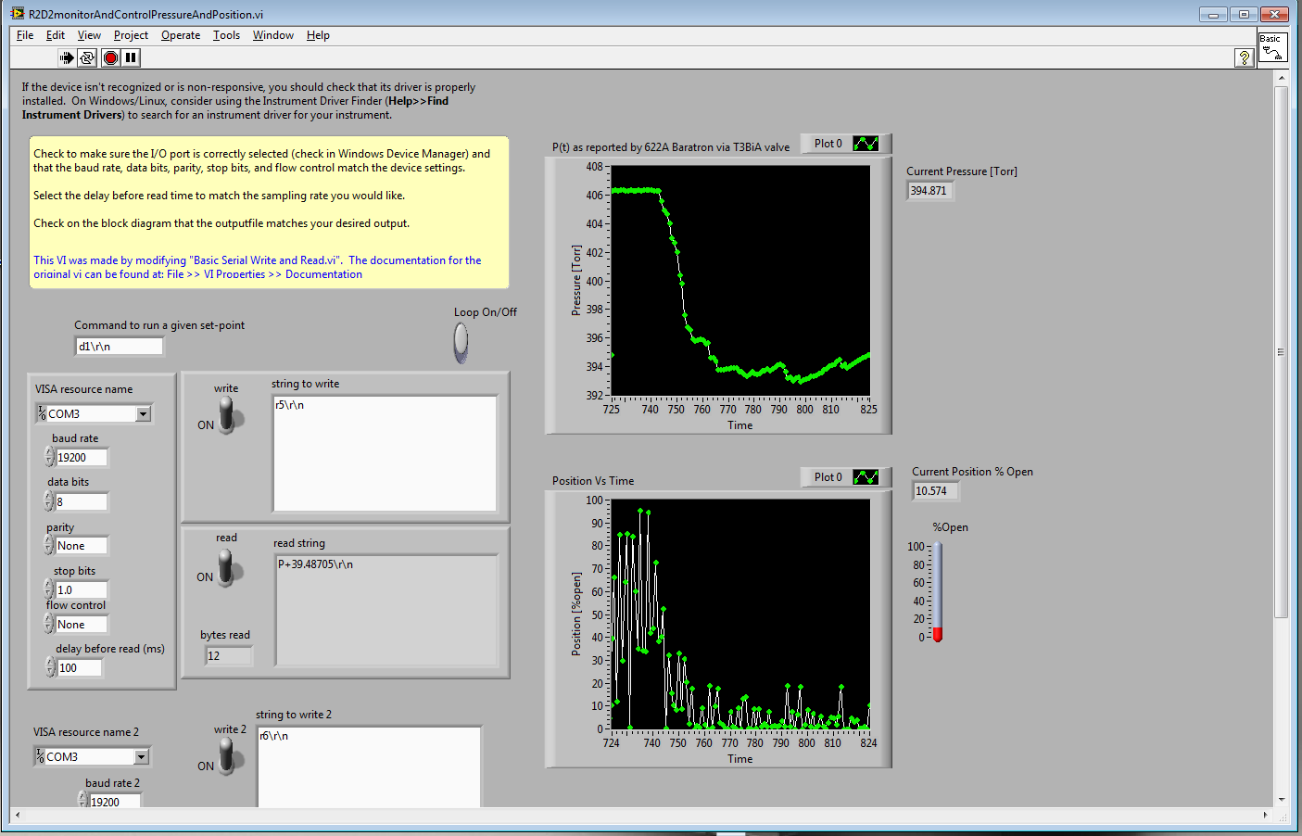The width and height of the screenshot is (1302, 836).
Task: Toggle the Loop On/Off switch
Action: [x=461, y=342]
